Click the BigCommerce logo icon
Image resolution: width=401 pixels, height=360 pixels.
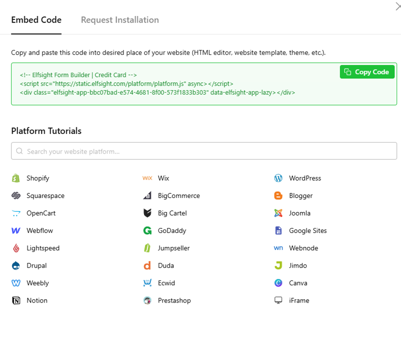point(147,195)
